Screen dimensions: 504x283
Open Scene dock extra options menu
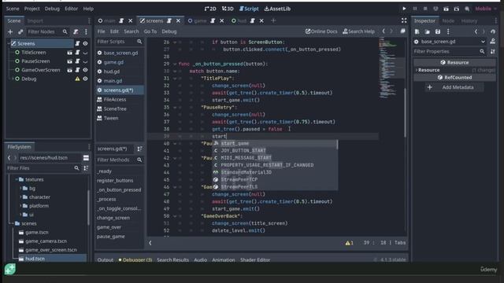pyautogui.click(x=86, y=31)
